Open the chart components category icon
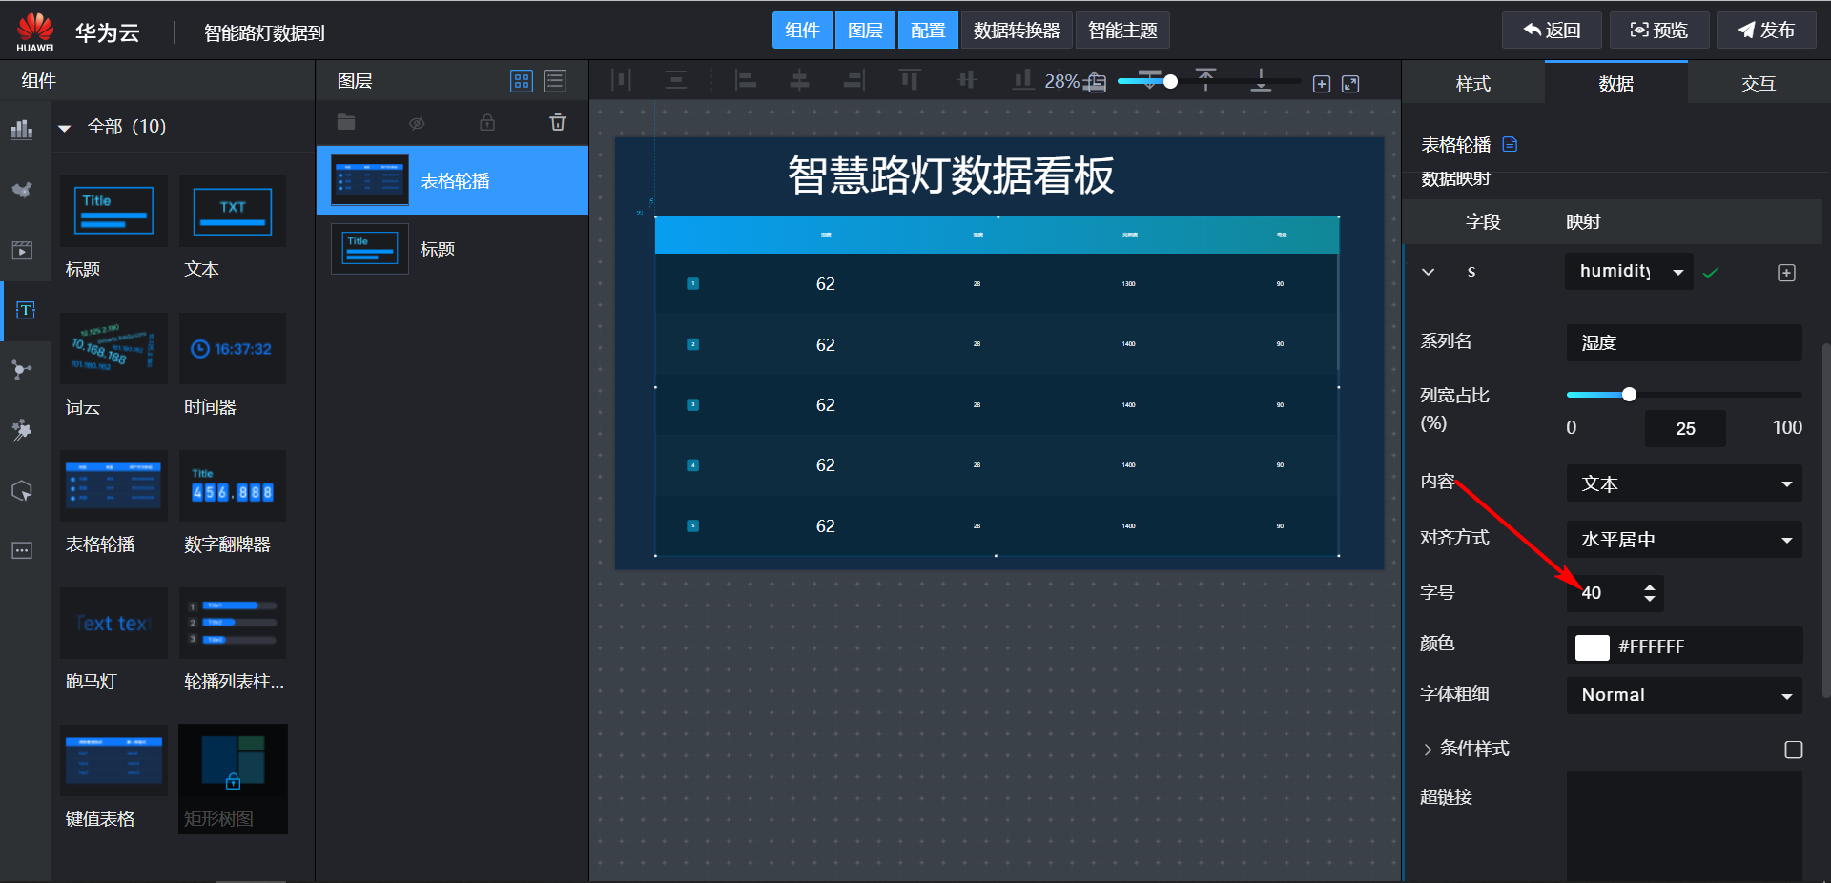This screenshot has height=883, width=1831. pyautogui.click(x=22, y=129)
